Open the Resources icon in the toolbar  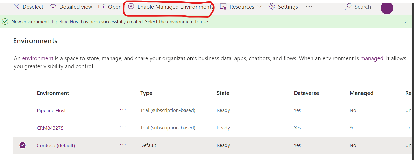(x=224, y=6)
